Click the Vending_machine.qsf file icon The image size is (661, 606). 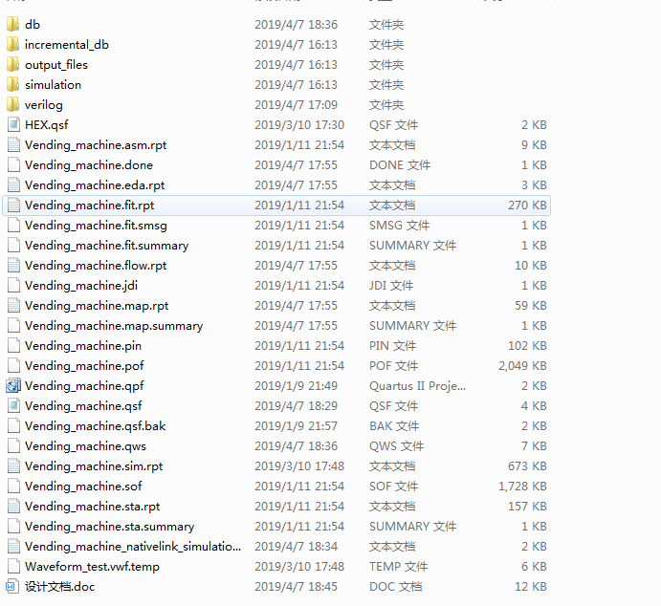click(13, 405)
